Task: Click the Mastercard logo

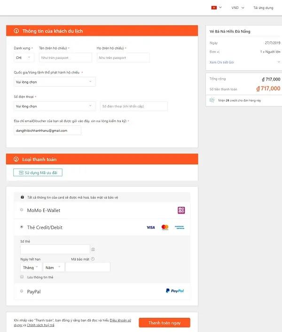Action: coord(165,227)
